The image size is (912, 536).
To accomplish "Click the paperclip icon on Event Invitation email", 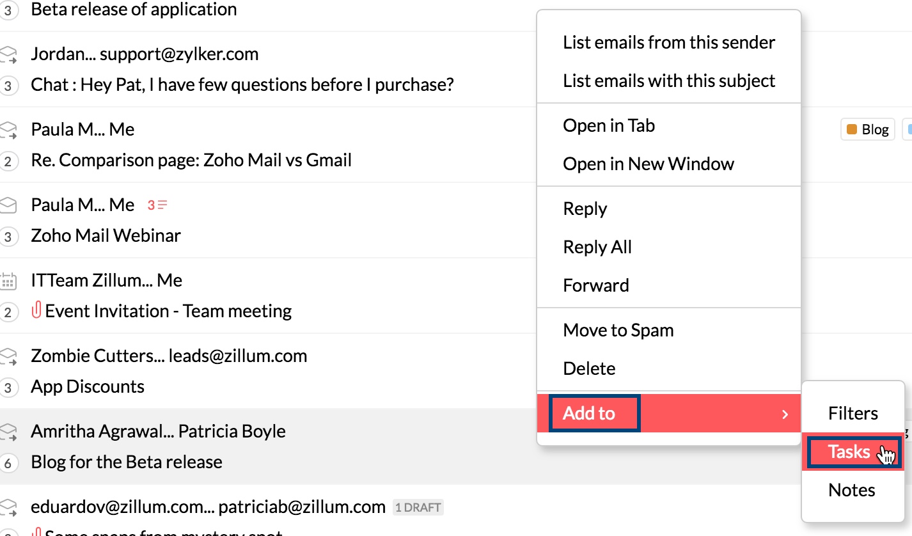I will click(36, 311).
